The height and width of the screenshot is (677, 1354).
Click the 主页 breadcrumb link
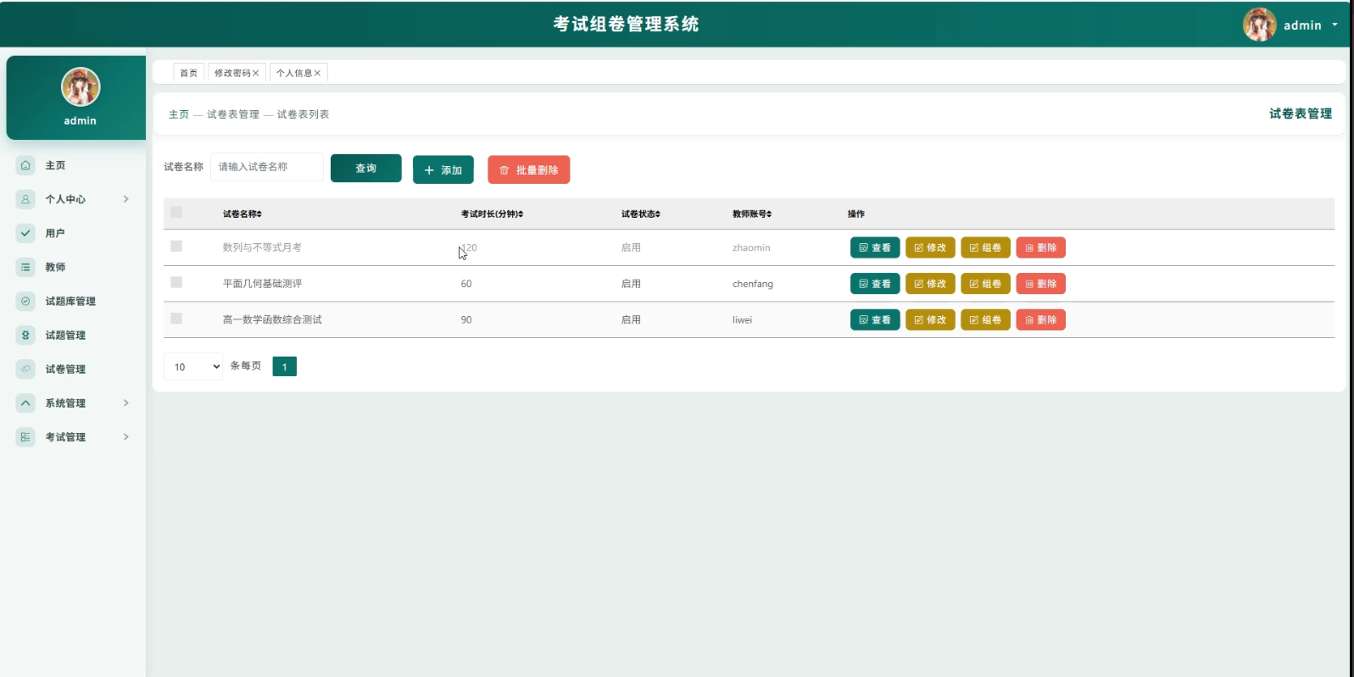pyautogui.click(x=179, y=114)
